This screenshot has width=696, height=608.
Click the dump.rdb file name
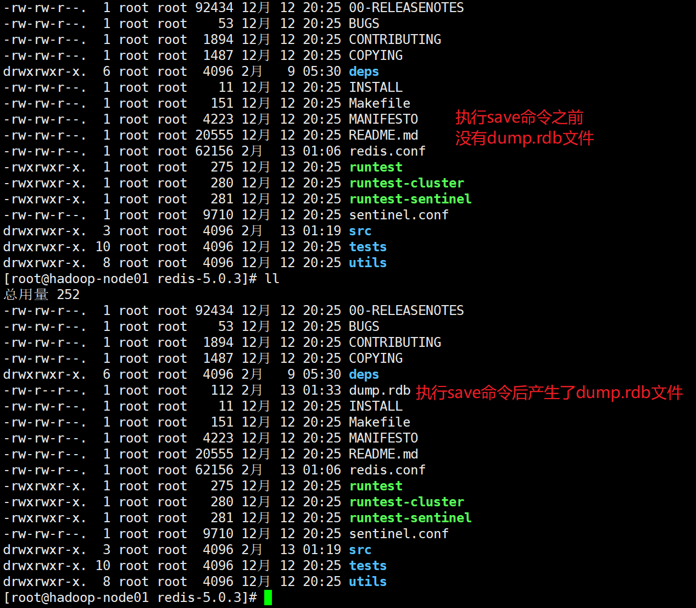click(380, 391)
